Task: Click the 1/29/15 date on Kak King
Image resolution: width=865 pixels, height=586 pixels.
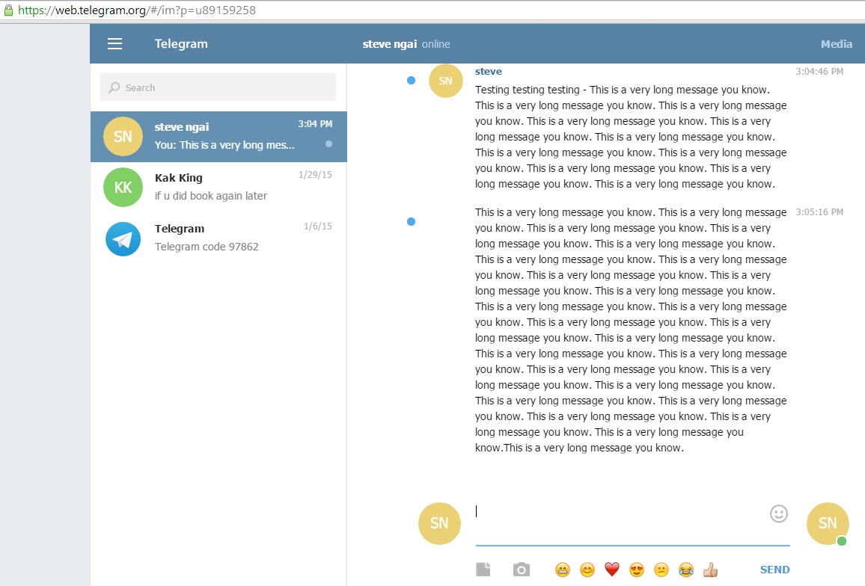Action: click(315, 175)
